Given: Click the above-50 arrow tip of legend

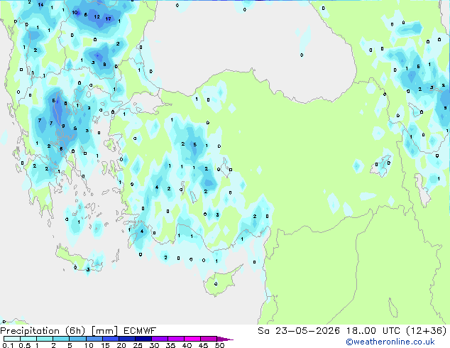Looking at the screenshot, I should click(225, 339).
